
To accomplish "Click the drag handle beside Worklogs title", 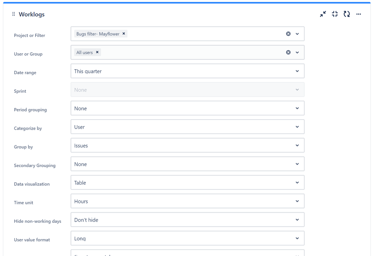I will (x=13, y=14).
